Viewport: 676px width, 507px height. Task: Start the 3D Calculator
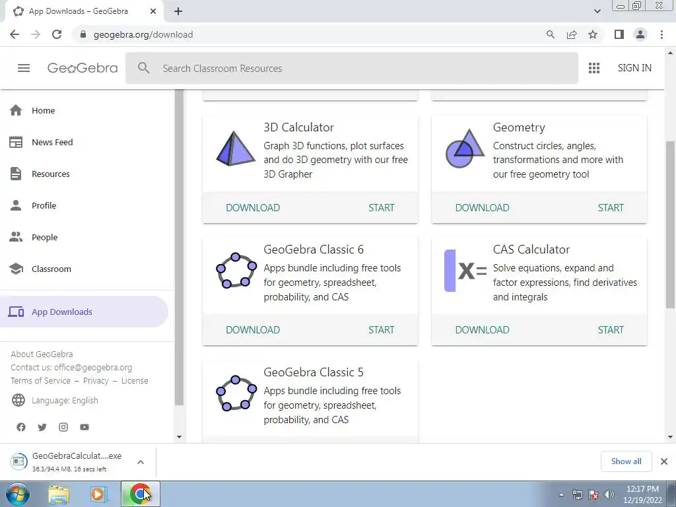(x=381, y=207)
